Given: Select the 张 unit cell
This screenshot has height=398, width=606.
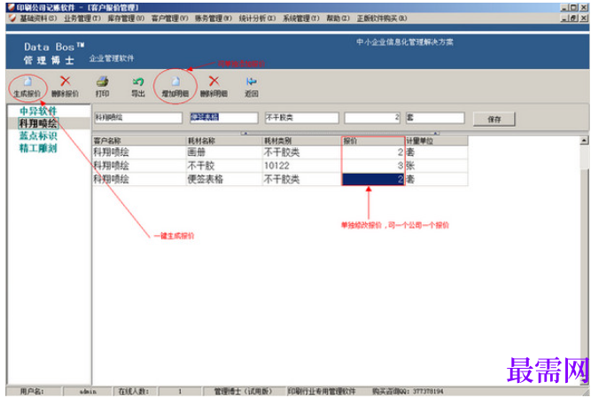Looking at the screenshot, I should (436, 166).
